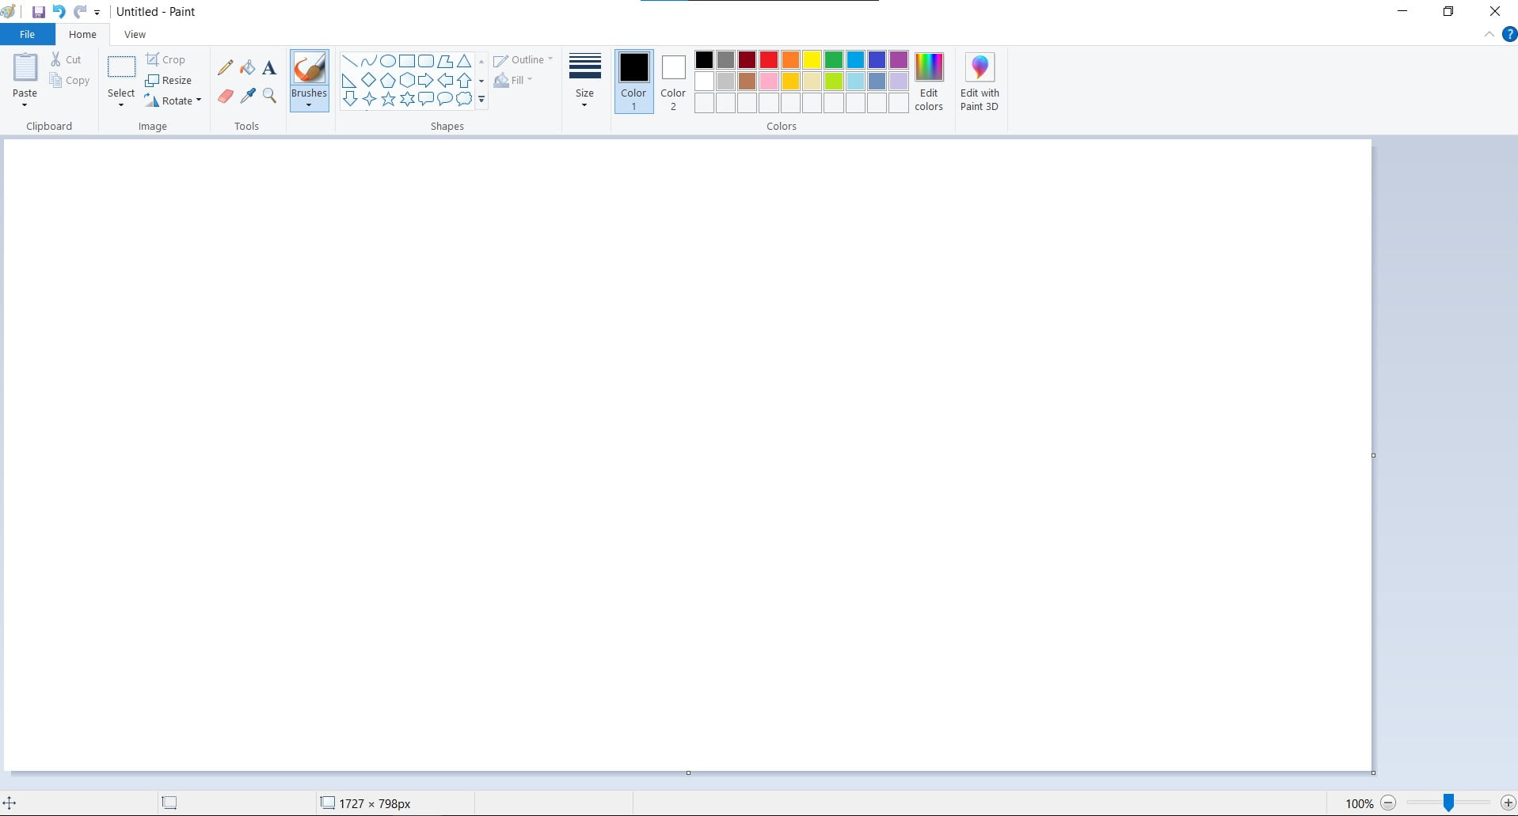The width and height of the screenshot is (1518, 816).
Task: Choose the Up arrow shape
Action: click(464, 80)
